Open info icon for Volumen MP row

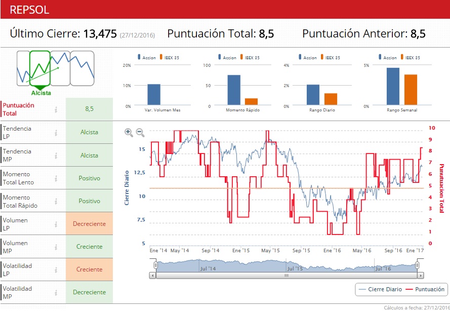(x=56, y=247)
